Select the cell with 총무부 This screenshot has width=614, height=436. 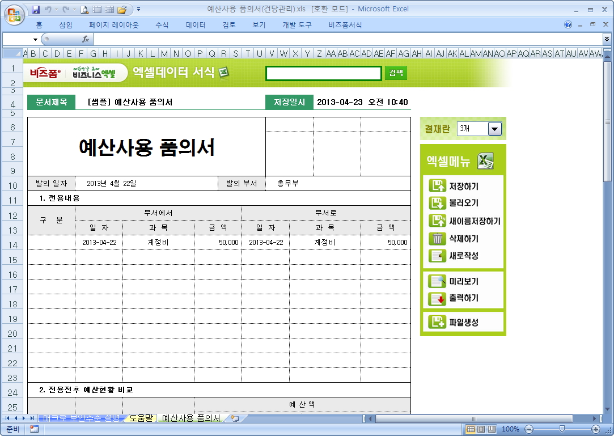click(x=338, y=183)
